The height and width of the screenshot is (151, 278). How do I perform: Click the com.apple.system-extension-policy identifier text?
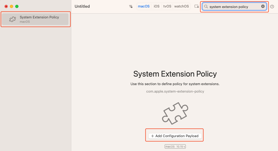175,91
